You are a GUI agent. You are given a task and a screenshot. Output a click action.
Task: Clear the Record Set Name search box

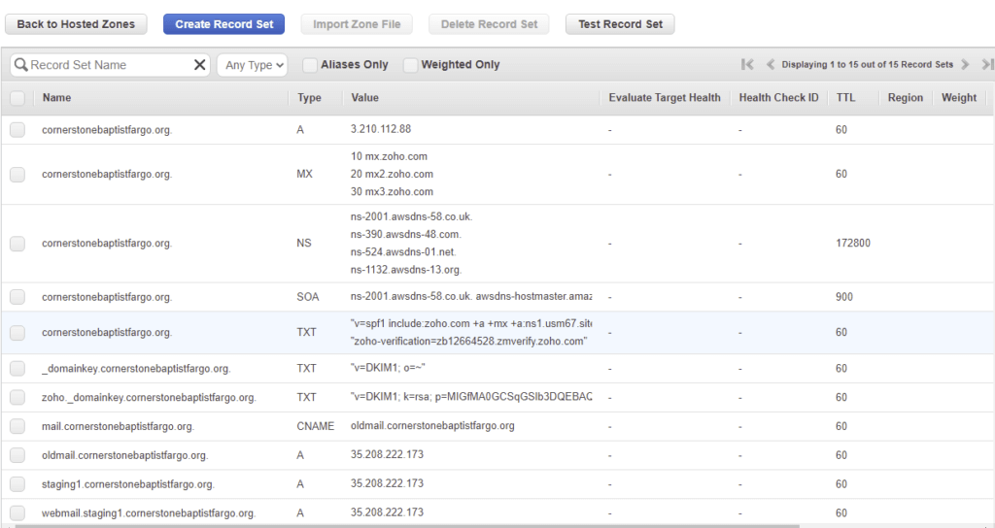199,65
